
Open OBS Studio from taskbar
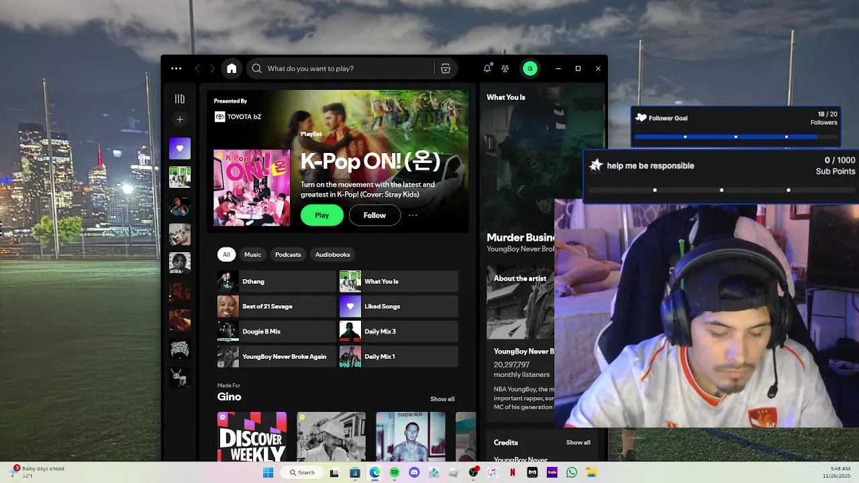(473, 473)
